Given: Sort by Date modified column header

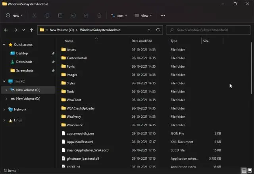Looking at the screenshot, I should click(142, 41).
